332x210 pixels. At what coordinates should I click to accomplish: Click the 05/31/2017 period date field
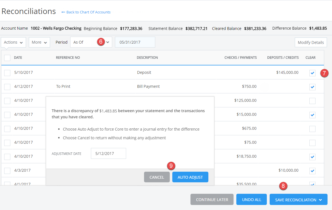135,42
